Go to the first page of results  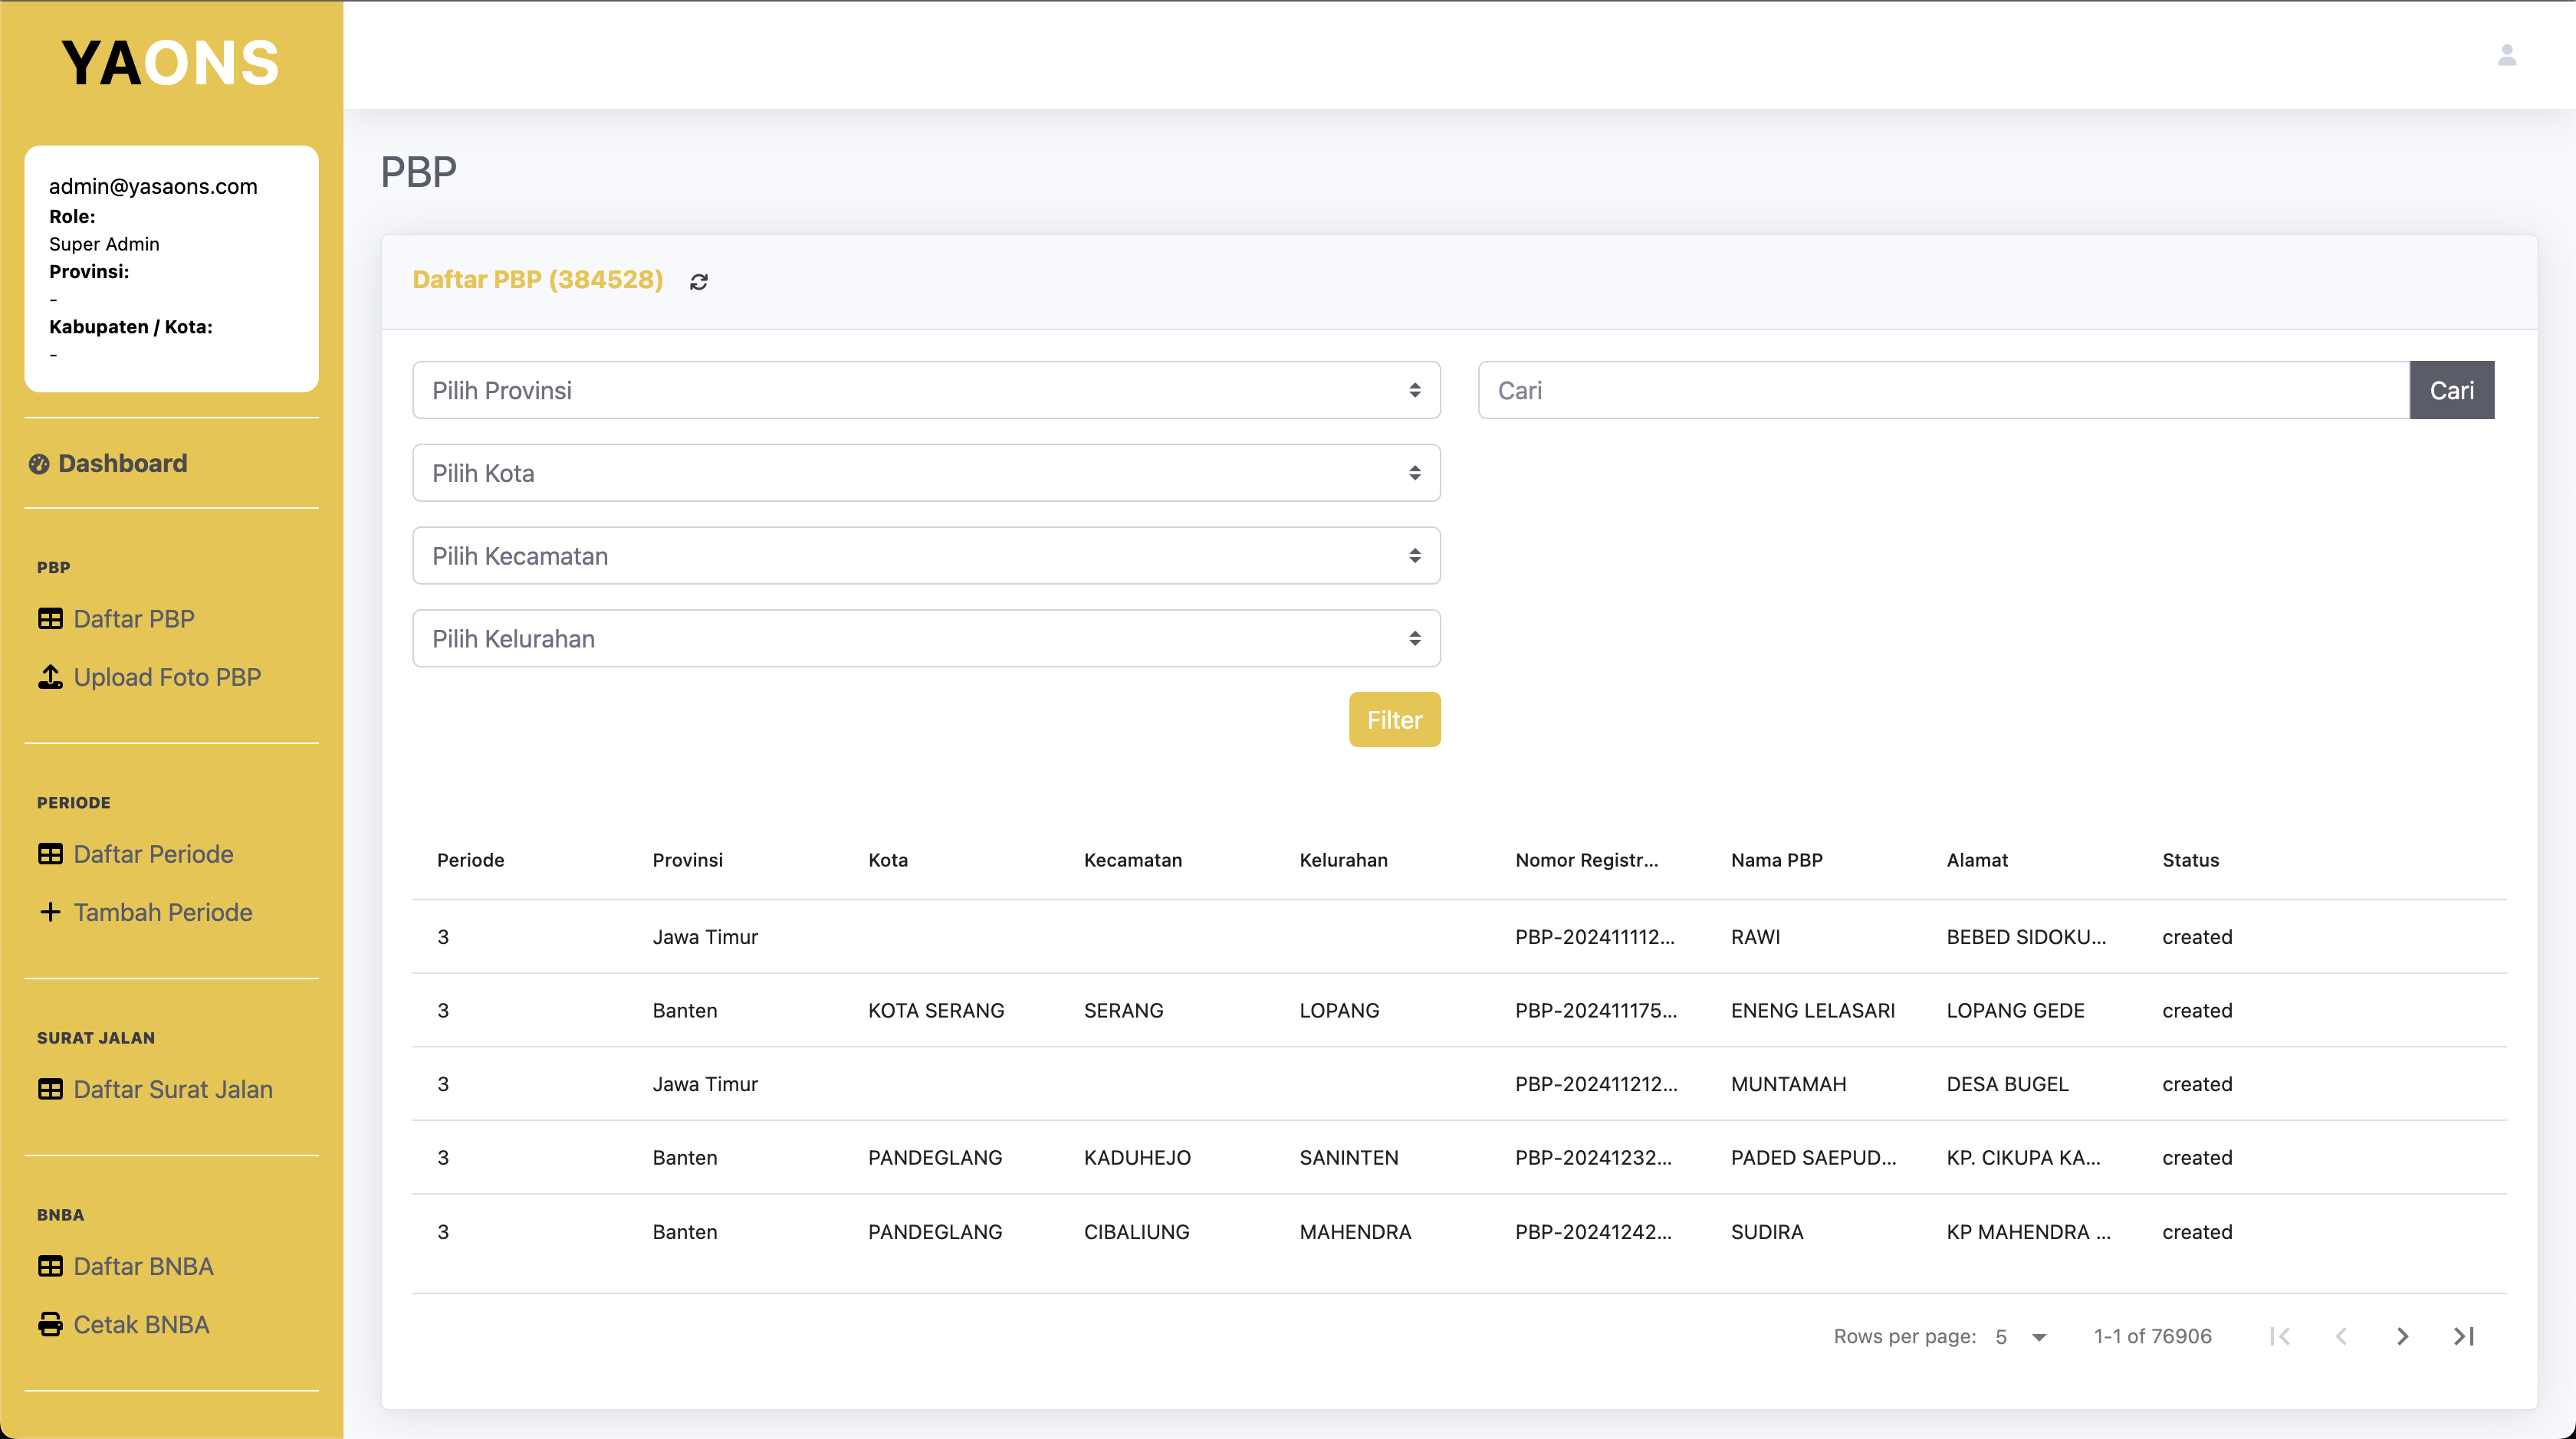pyautogui.click(x=2280, y=1336)
